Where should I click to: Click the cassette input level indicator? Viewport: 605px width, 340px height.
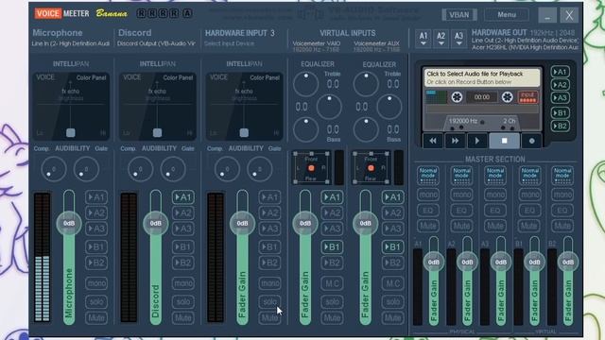(527, 97)
